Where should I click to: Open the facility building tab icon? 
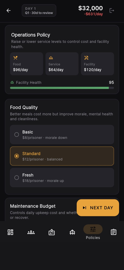[72, 232]
